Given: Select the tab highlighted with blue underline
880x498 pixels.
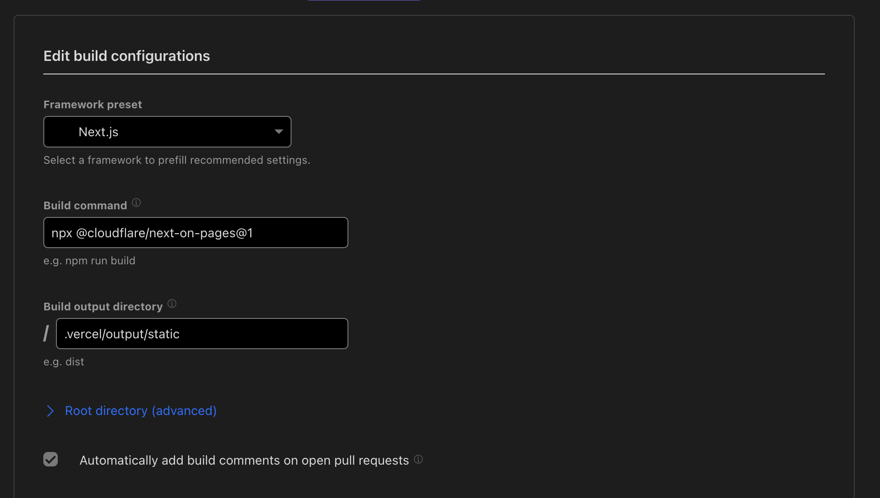Looking at the screenshot, I should (364, 1).
